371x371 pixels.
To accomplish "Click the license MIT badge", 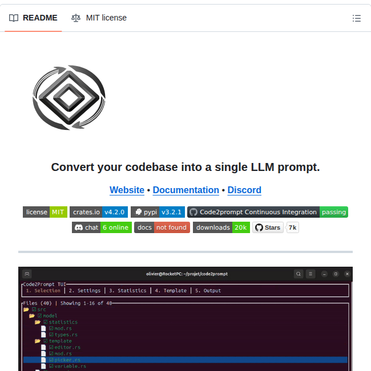I will pos(45,212).
